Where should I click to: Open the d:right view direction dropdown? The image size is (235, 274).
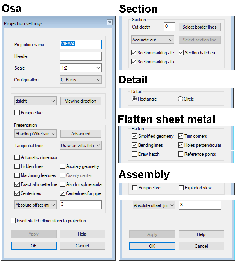(x=35, y=101)
